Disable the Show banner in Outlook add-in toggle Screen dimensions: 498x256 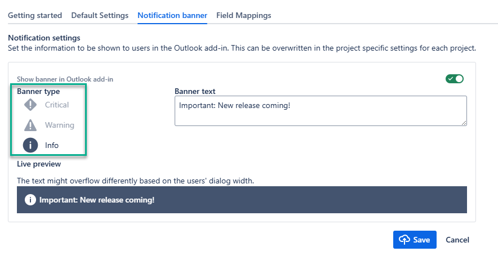tap(454, 79)
